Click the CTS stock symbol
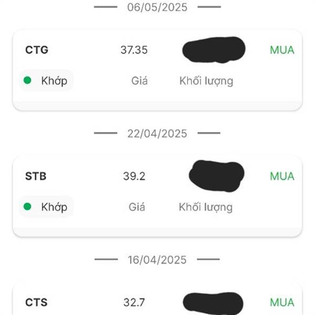Viewport: 315px width, 315px height. point(36,302)
